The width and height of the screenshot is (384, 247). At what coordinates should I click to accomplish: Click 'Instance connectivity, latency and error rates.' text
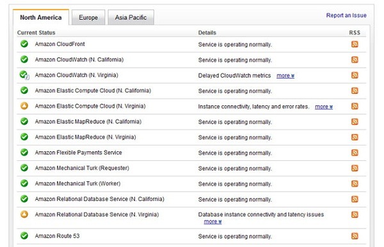pos(253,107)
